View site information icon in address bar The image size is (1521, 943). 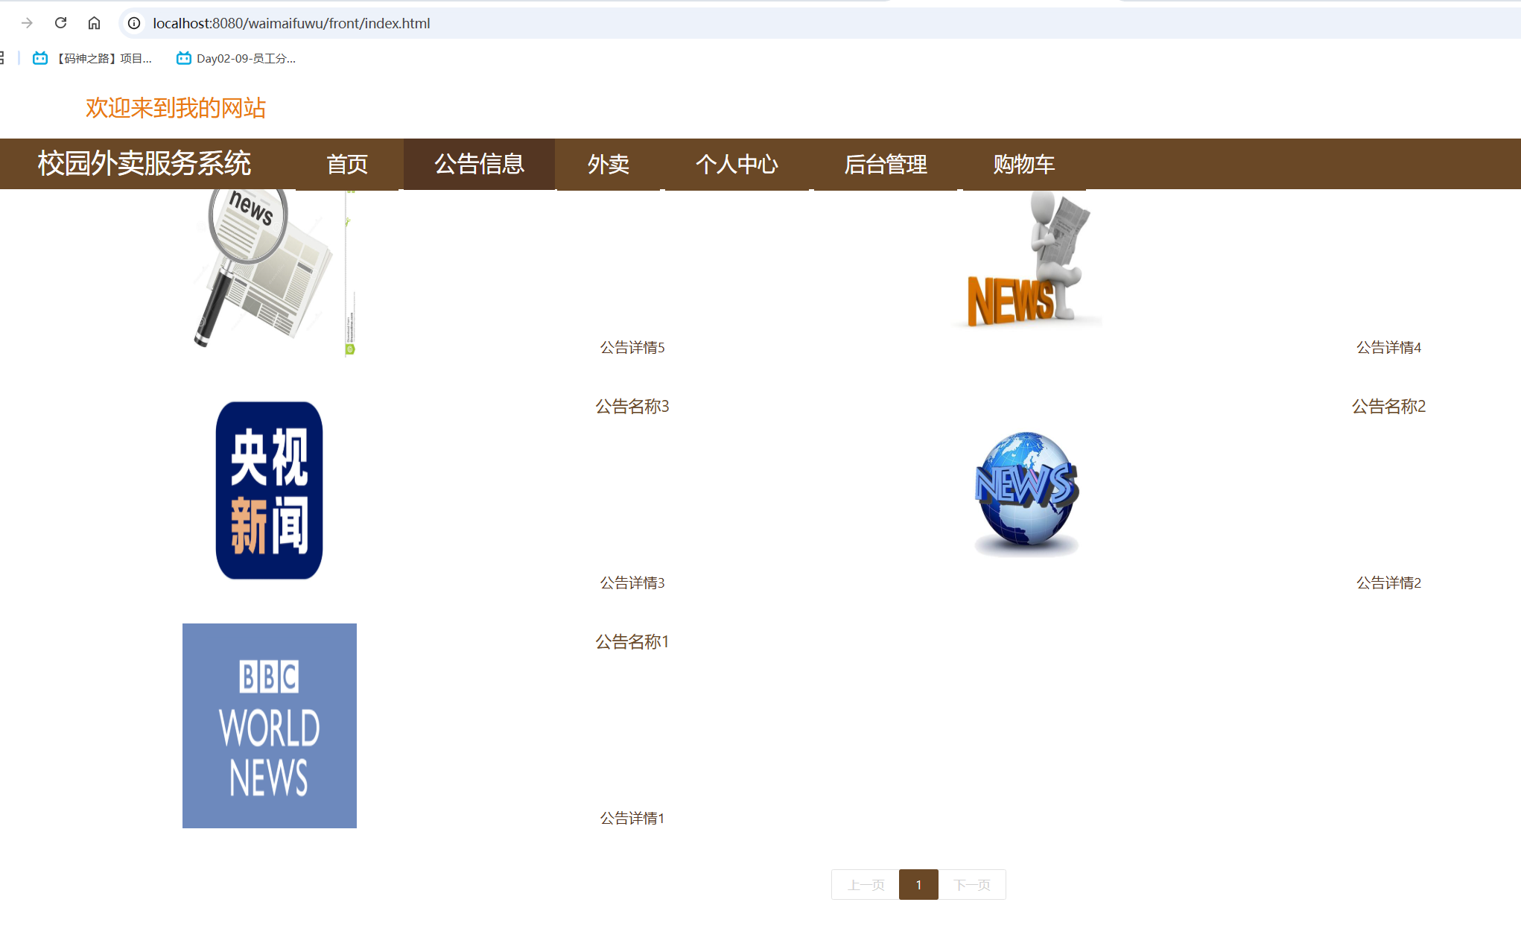[134, 23]
